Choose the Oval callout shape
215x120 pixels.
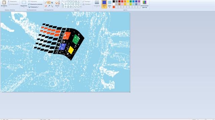[x=76, y=7]
